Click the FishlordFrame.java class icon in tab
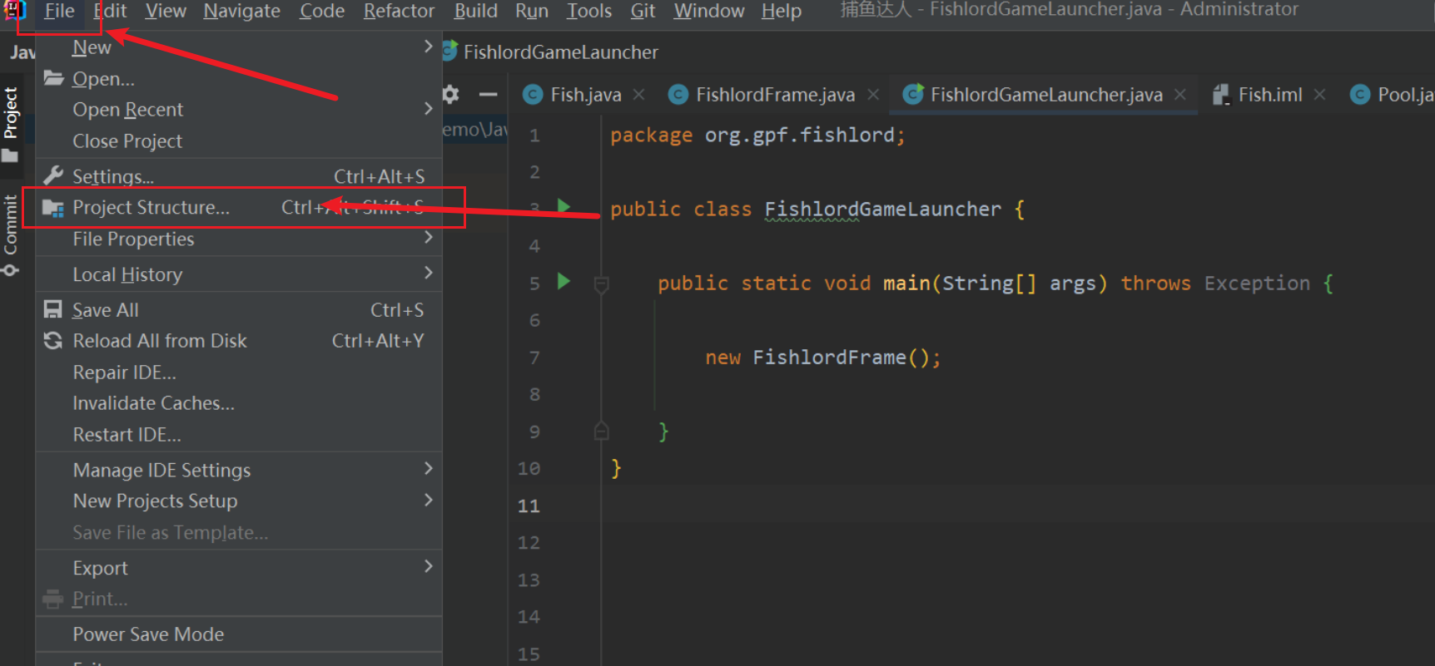Viewport: 1435px width, 666px height. [678, 95]
